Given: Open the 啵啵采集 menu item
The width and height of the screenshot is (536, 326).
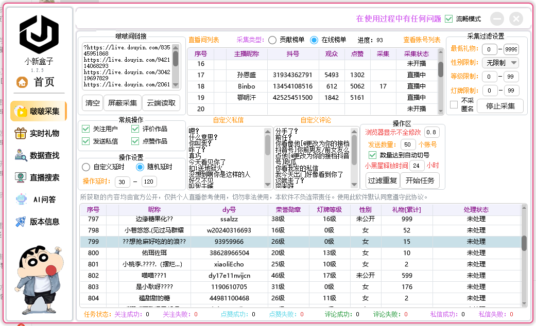Looking at the screenshot, I should pyautogui.click(x=38, y=111).
